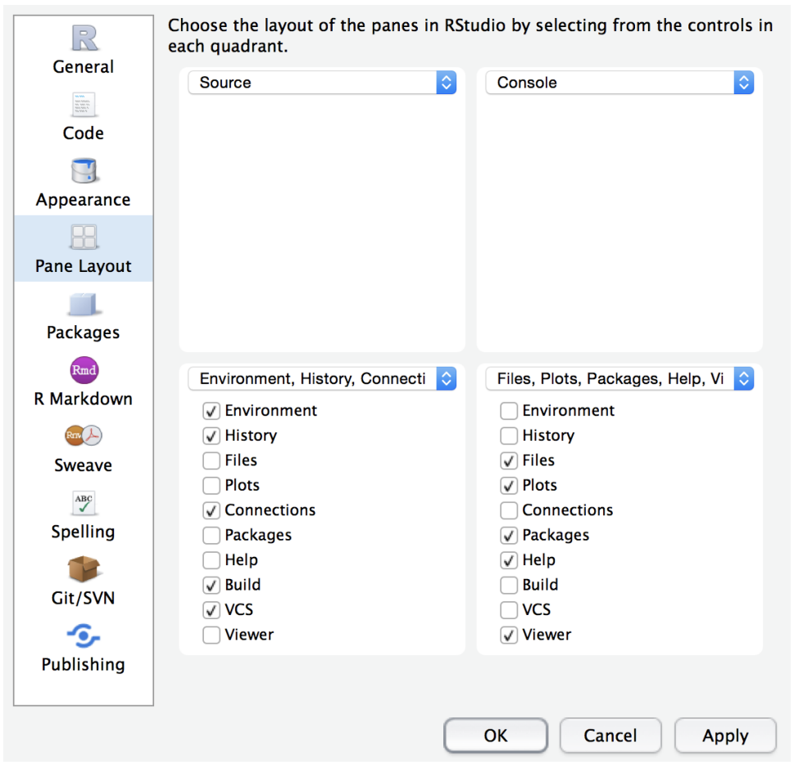Viewport: 803px width, 783px height.
Task: Open the Publishing preferences icon
Action: pos(84,635)
